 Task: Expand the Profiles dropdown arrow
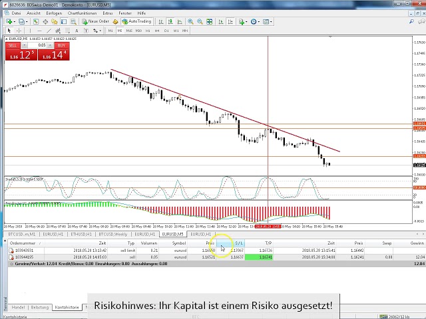click(x=27, y=22)
